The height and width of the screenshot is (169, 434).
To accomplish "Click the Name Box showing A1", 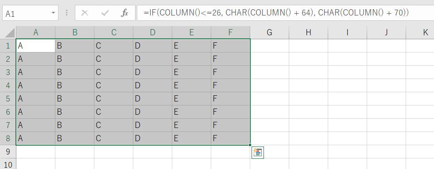I will click(31, 13).
